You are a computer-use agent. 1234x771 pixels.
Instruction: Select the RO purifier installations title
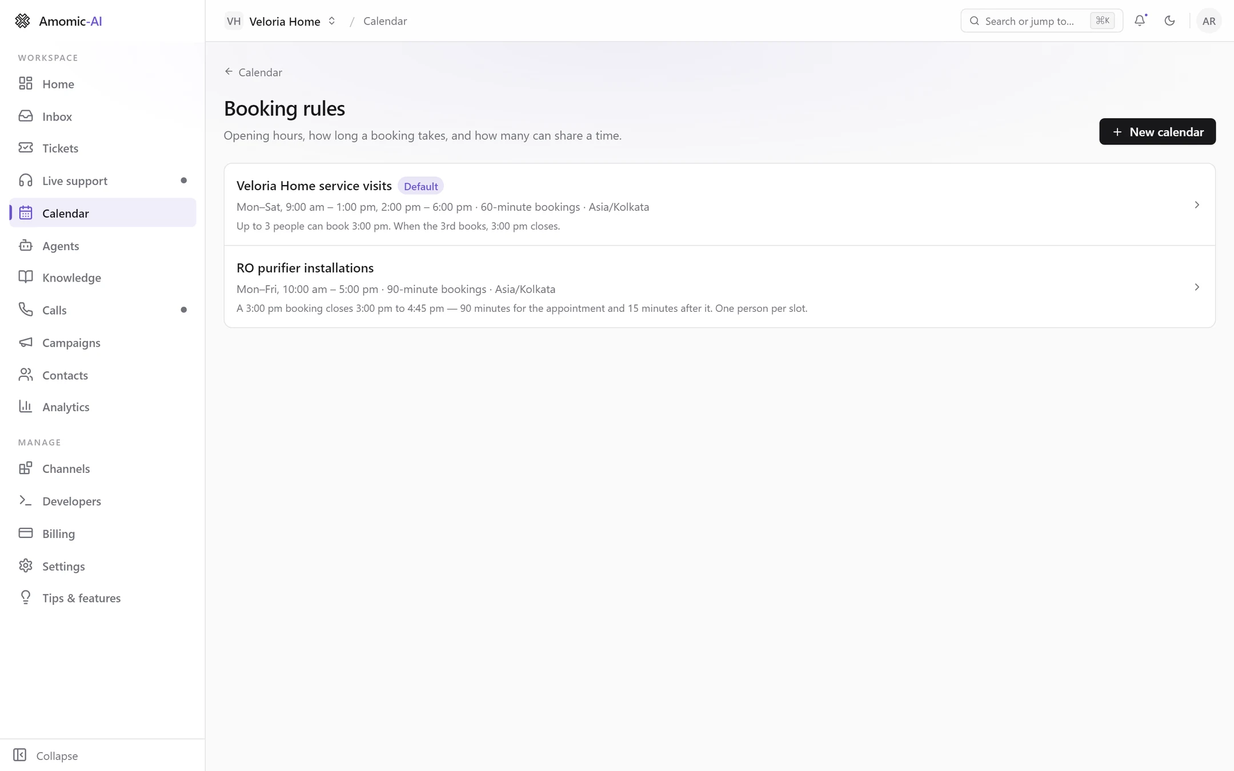click(305, 268)
